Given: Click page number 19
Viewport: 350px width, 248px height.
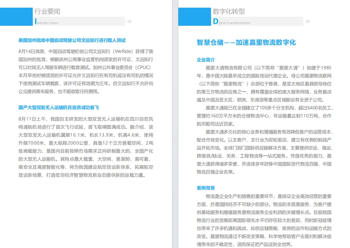Looking at the screenshot, I should coord(129,22).
